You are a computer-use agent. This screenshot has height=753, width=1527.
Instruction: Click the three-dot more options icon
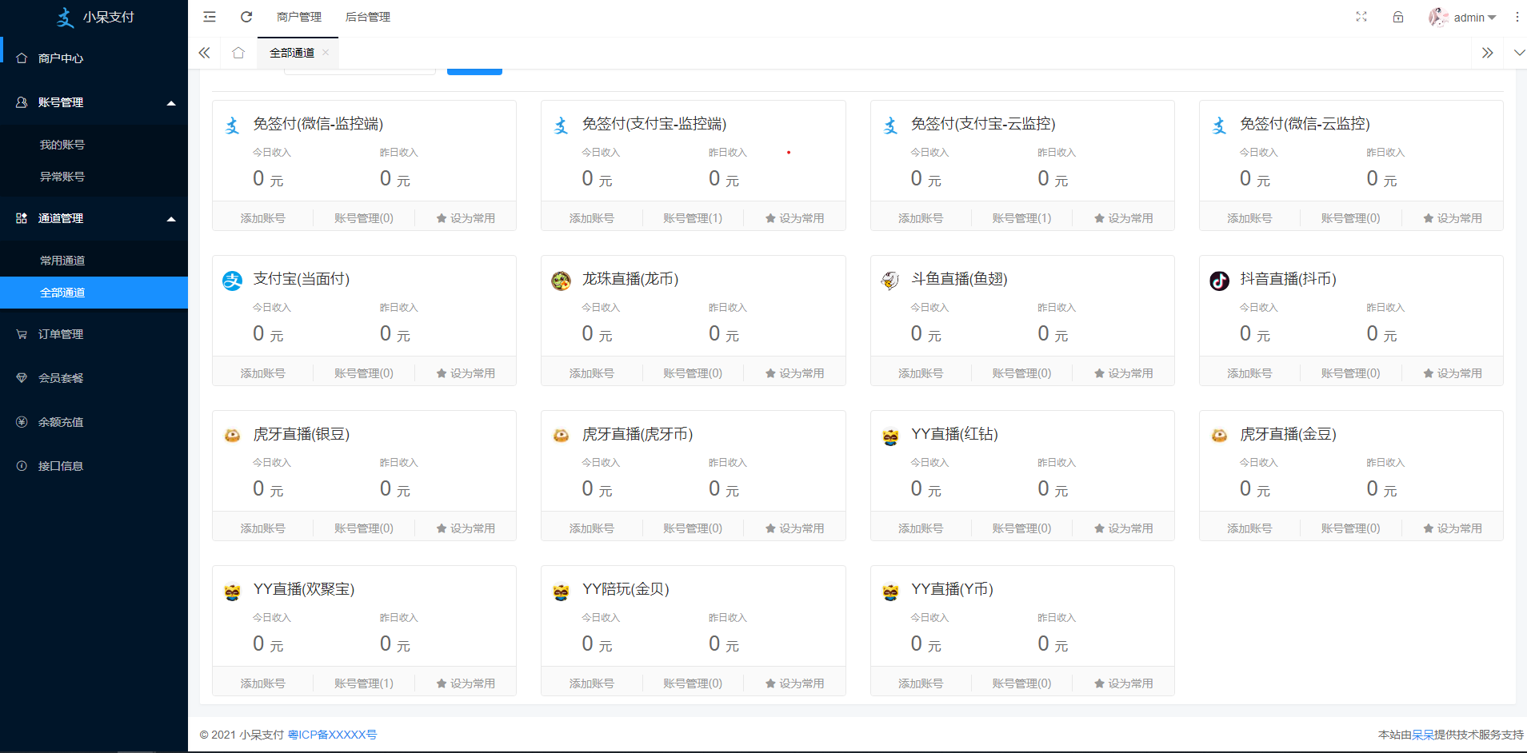[x=1517, y=17]
